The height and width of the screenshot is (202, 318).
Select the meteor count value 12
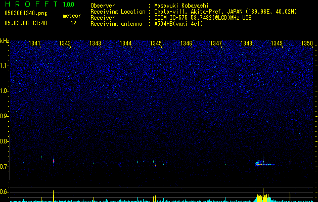[73, 23]
